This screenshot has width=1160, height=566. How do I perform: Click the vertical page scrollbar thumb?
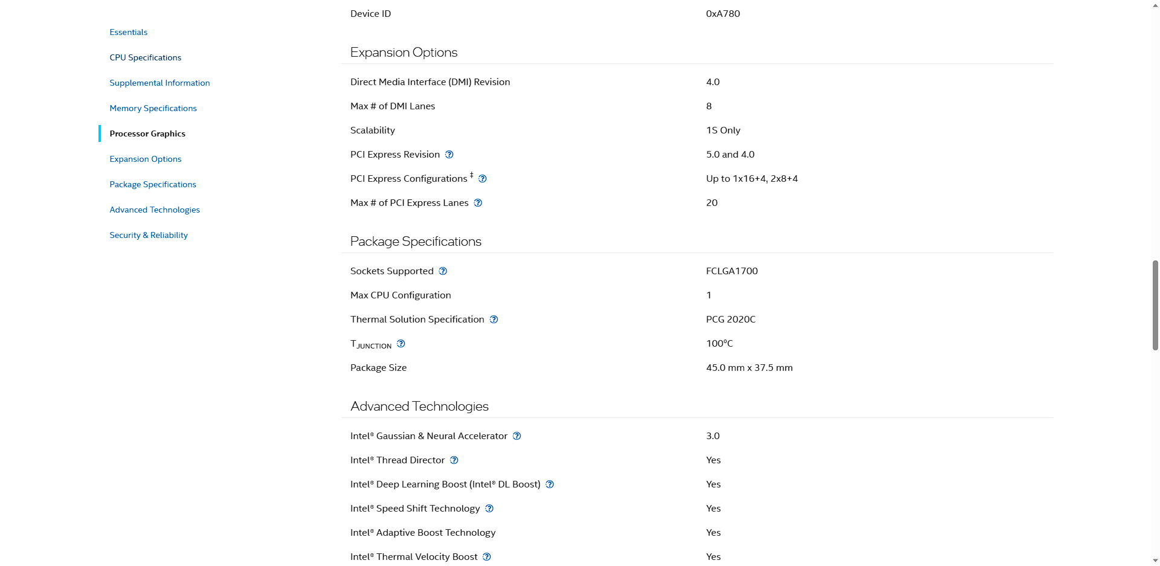(x=1155, y=305)
